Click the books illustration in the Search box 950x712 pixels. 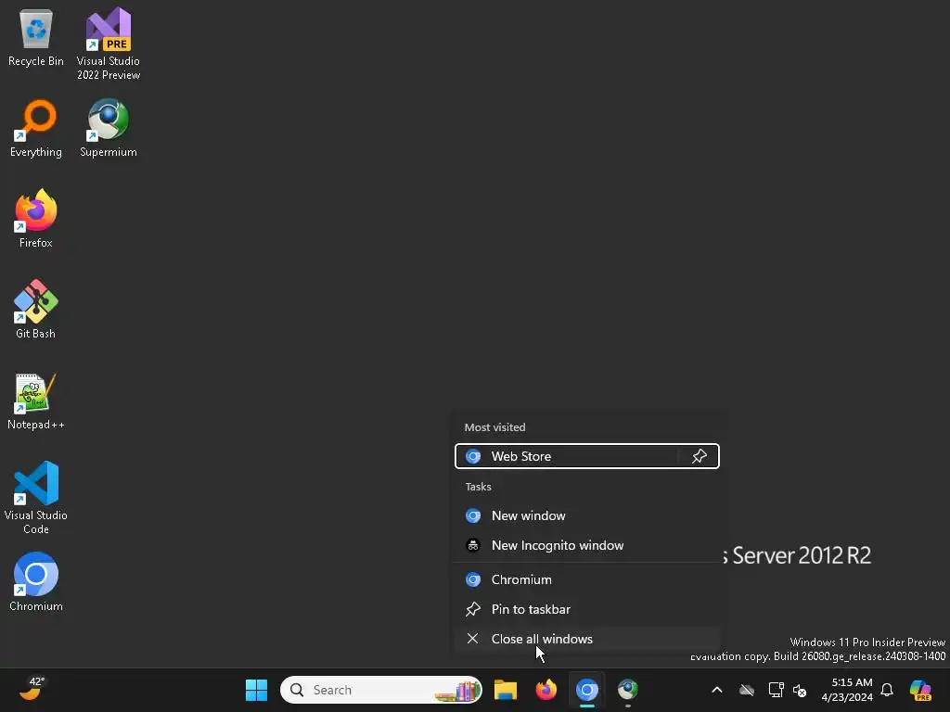(x=458, y=691)
